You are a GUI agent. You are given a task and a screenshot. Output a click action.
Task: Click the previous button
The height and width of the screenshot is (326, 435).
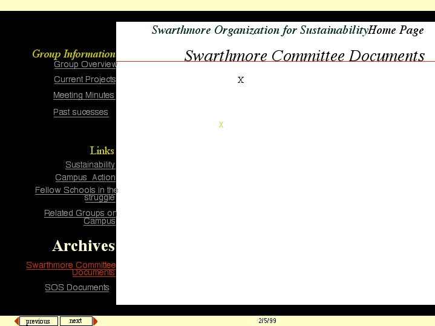38,321
